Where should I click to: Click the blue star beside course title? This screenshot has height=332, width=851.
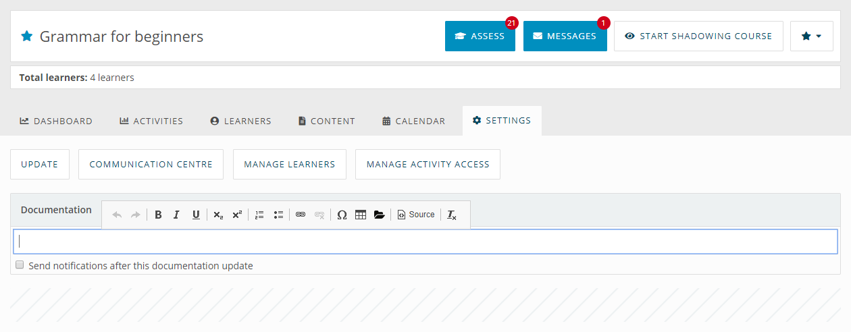tap(26, 36)
